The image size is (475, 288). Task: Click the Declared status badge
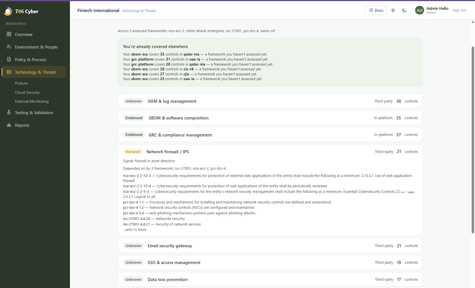click(x=133, y=152)
